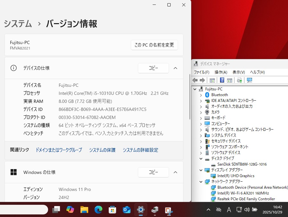Click the Help icon in Device Manager toolbar
The width and height of the screenshot is (288, 217).
click(x=222, y=80)
